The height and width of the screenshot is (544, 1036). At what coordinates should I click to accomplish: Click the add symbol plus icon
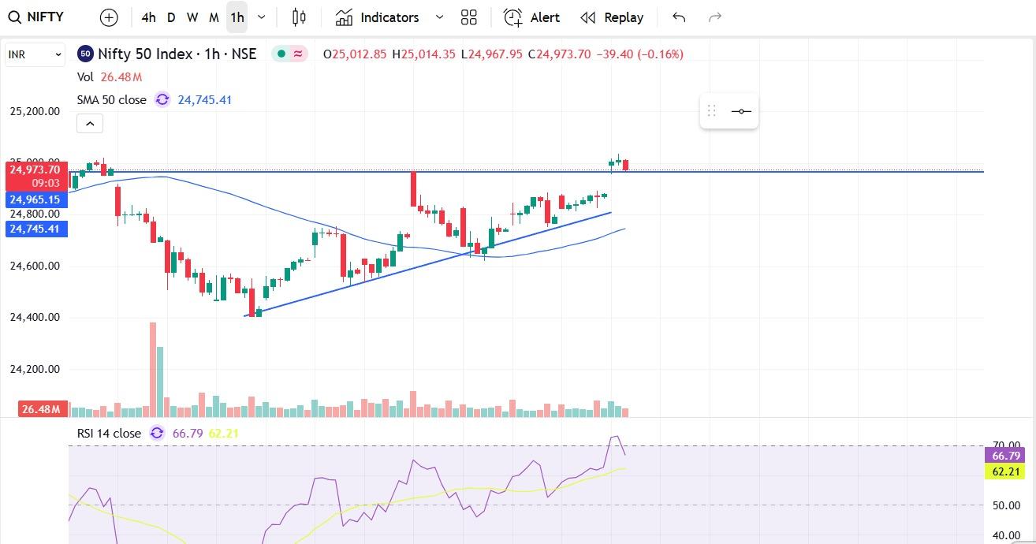click(109, 17)
